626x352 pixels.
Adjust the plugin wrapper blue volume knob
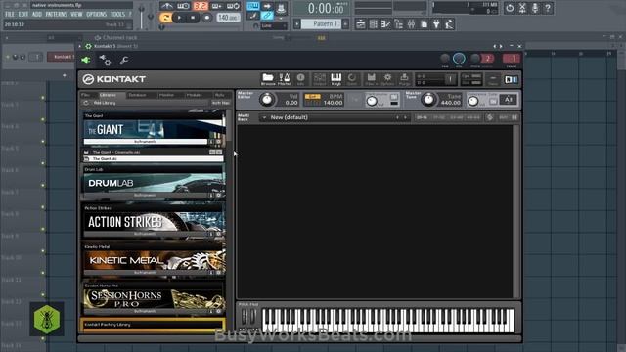[x=459, y=59]
